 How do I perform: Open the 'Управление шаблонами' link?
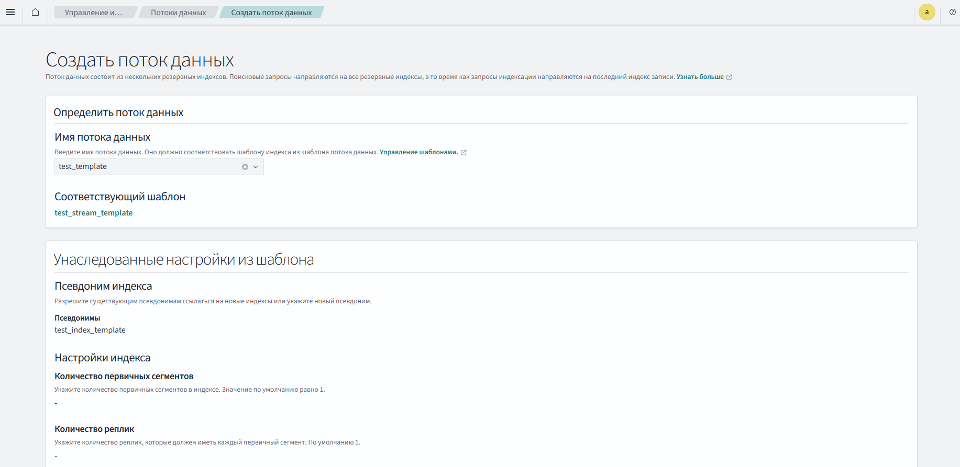coord(418,152)
